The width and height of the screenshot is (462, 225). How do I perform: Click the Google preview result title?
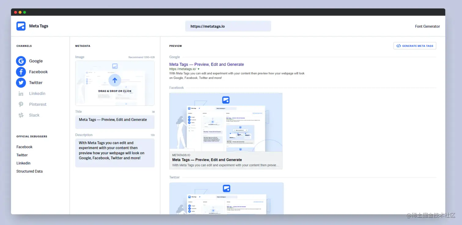tap(207, 64)
